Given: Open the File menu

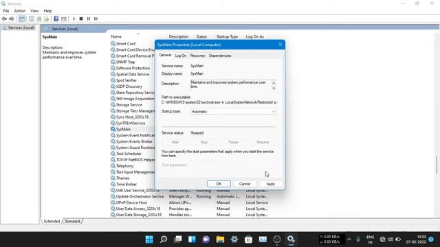Looking at the screenshot, I should pyautogui.click(x=6, y=11).
